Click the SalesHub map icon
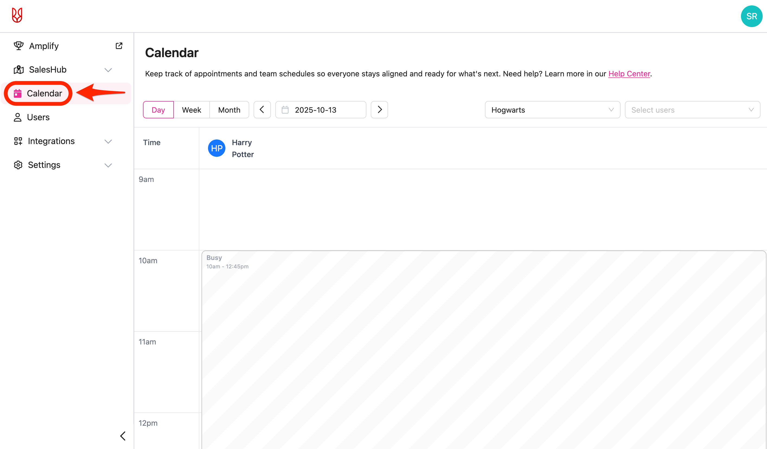Screen dimensions: 767x449 [18, 70]
